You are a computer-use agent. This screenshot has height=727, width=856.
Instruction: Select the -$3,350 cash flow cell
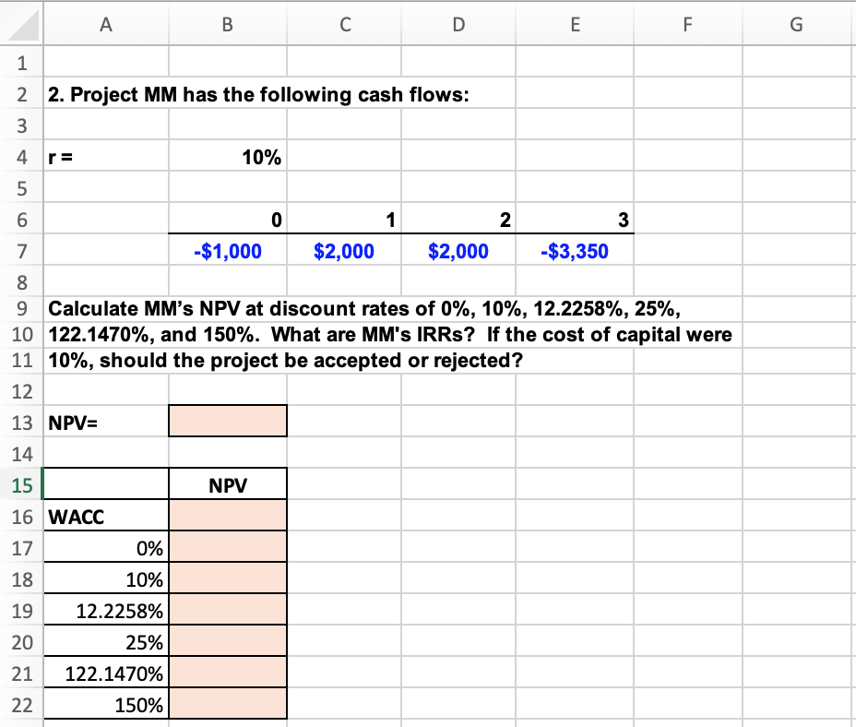(575, 251)
